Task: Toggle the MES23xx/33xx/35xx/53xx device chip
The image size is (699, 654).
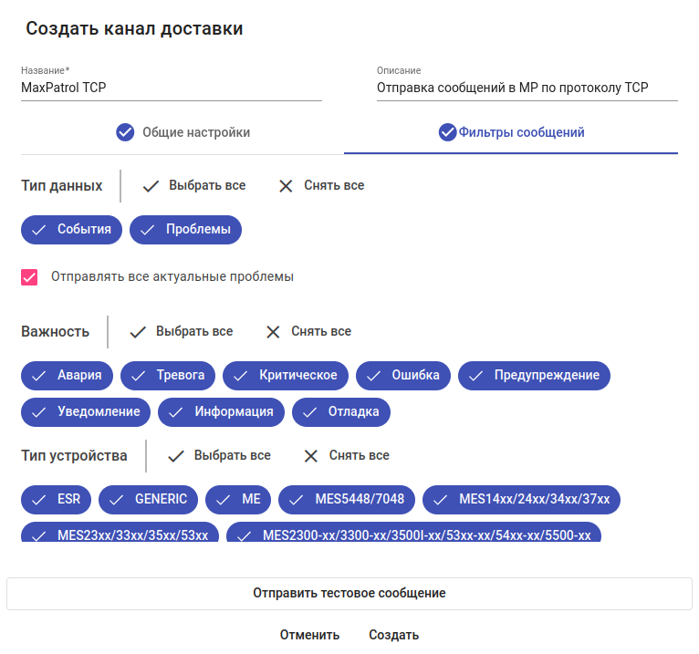Action: (x=120, y=533)
